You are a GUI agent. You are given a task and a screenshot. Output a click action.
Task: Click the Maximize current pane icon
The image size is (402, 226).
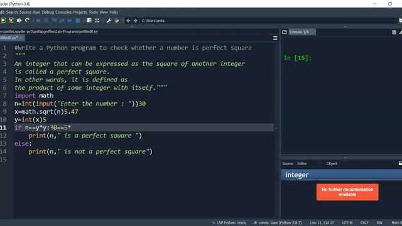click(x=89, y=21)
